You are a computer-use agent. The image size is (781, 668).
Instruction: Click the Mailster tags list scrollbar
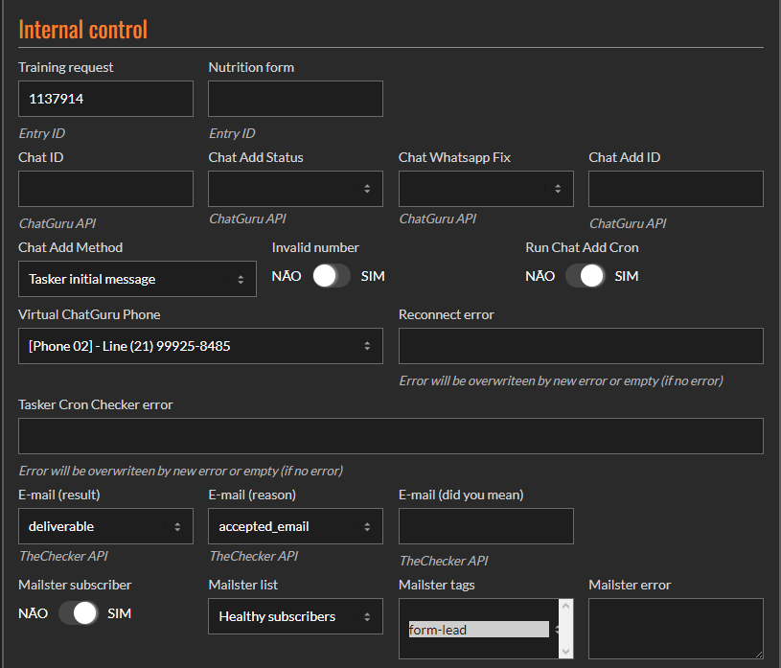565,629
